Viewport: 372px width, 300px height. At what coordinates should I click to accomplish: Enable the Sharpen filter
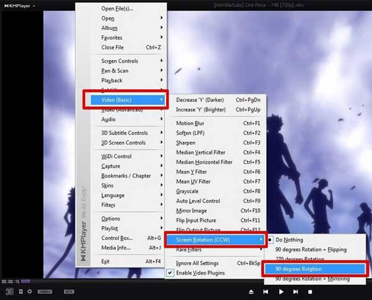pyautogui.click(x=215, y=143)
